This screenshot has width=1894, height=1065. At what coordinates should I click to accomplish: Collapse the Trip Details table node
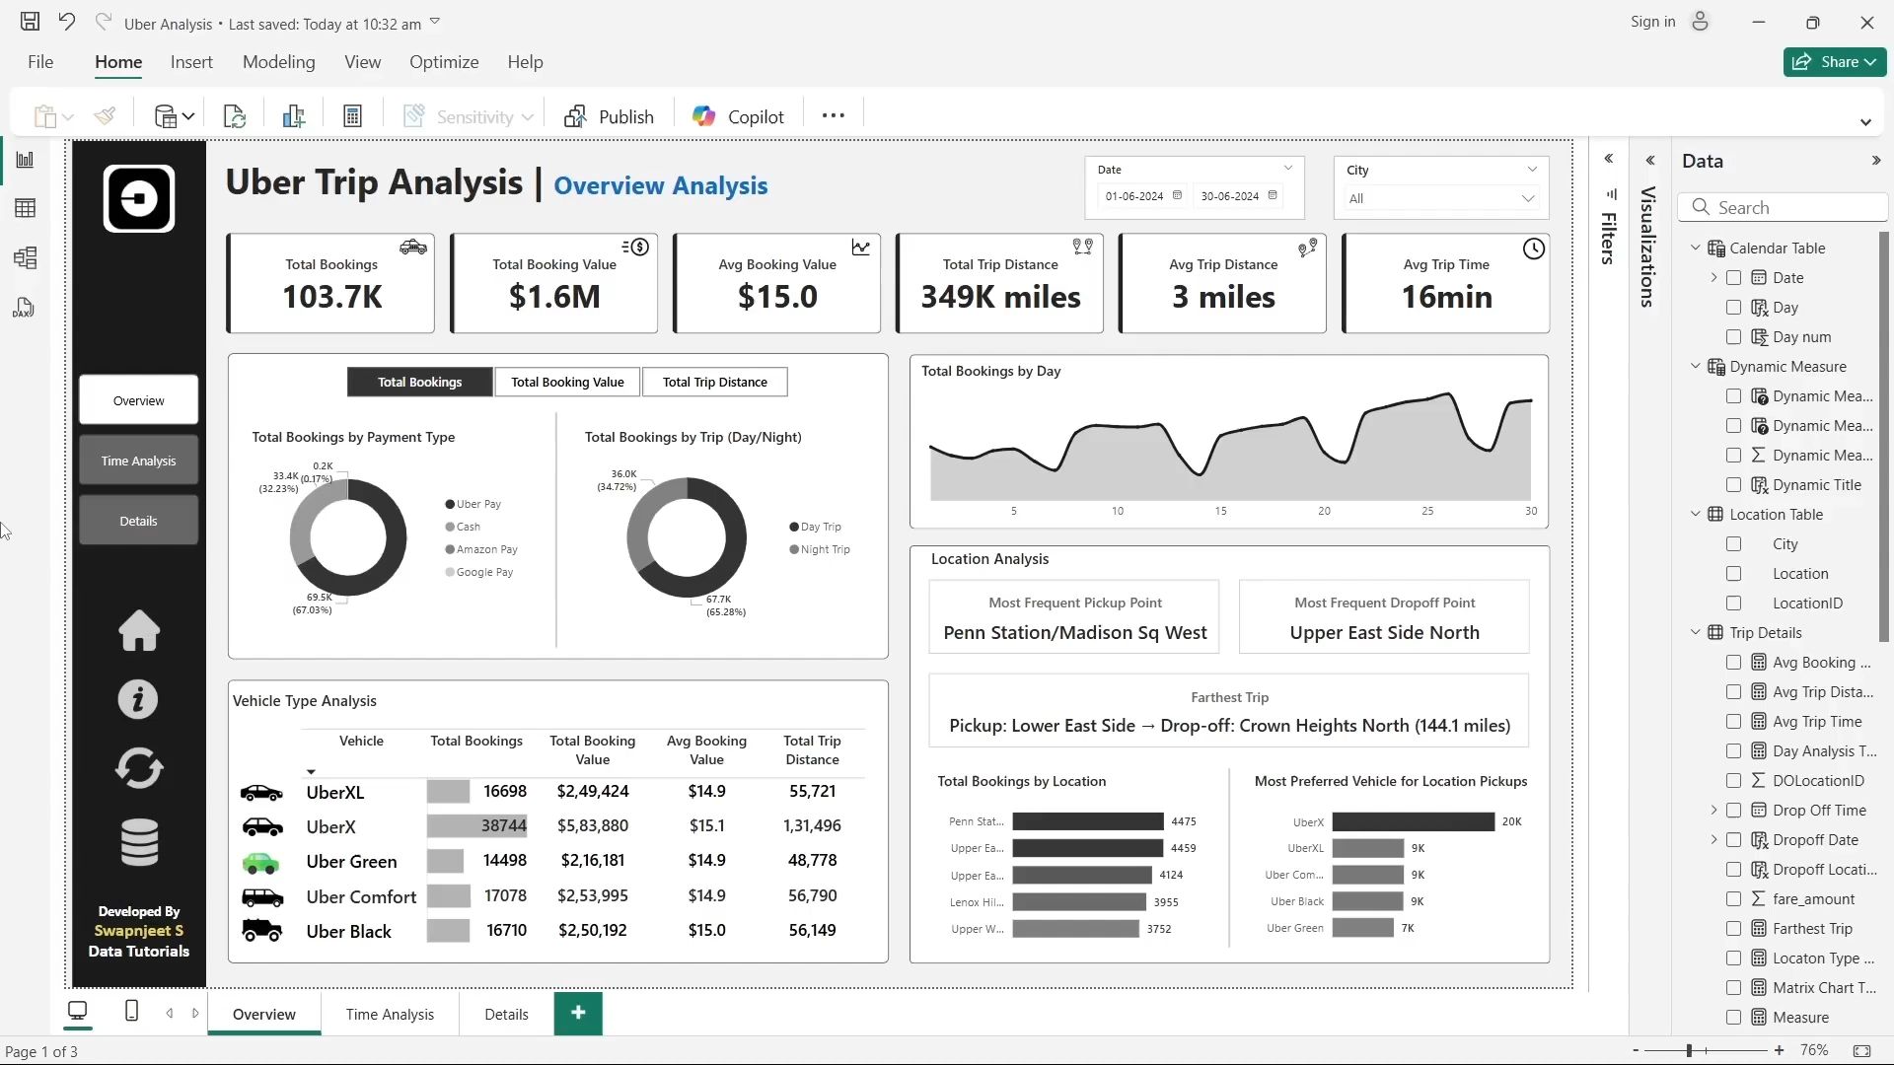click(1696, 632)
